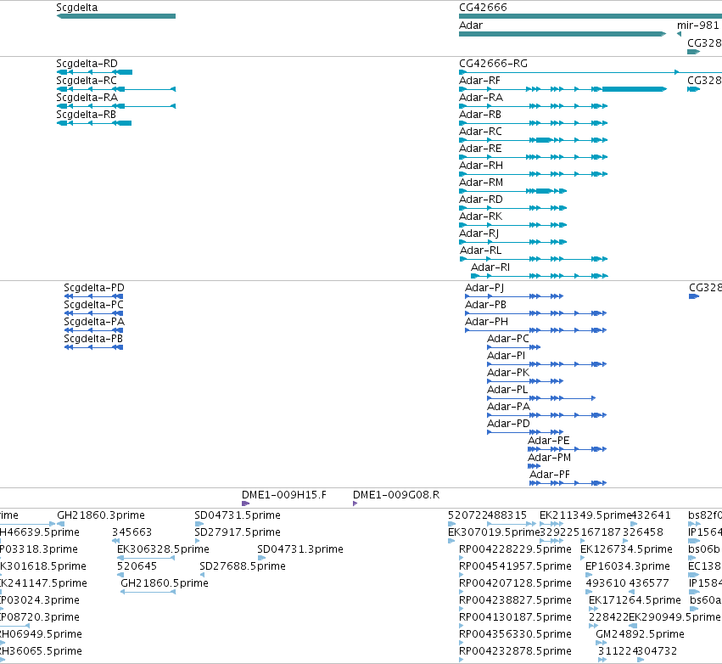Select protein Adar-PM
The image size is (722, 664).
click(x=535, y=466)
